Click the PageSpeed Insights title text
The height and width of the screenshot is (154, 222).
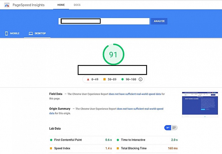click(28, 5)
